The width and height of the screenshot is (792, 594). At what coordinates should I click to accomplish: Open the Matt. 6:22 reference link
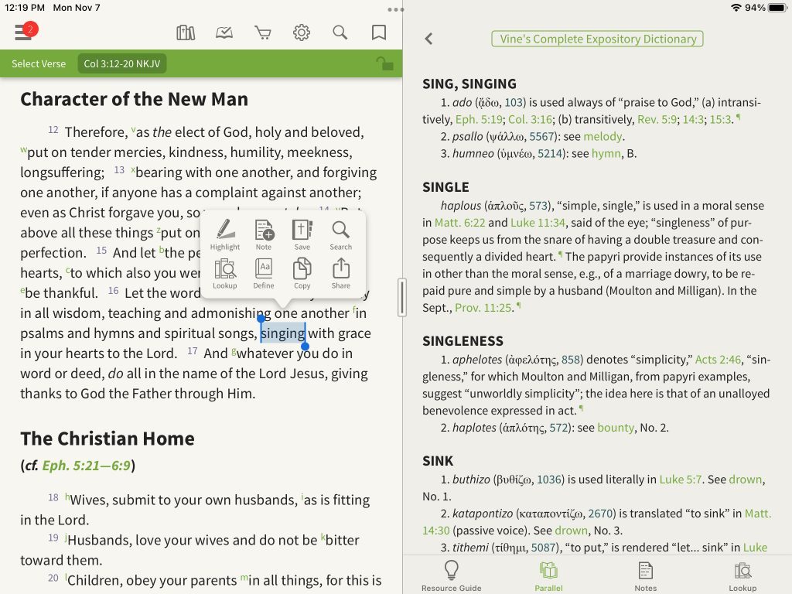[x=459, y=223]
